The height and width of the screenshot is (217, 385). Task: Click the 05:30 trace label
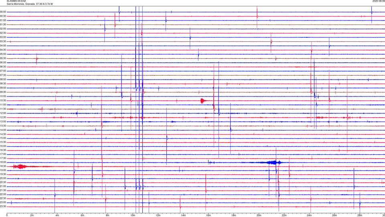pyautogui.click(x=3, y=58)
